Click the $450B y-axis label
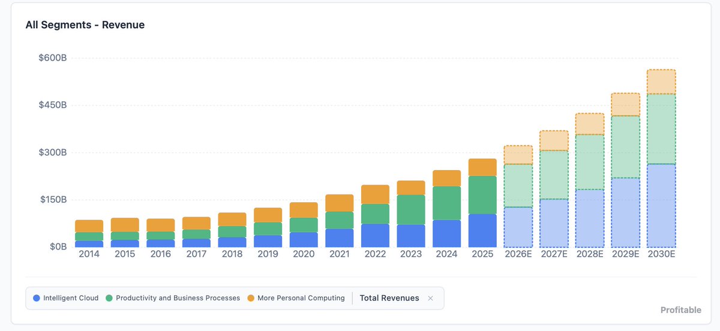Image resolution: width=720 pixels, height=331 pixels. tap(52, 105)
